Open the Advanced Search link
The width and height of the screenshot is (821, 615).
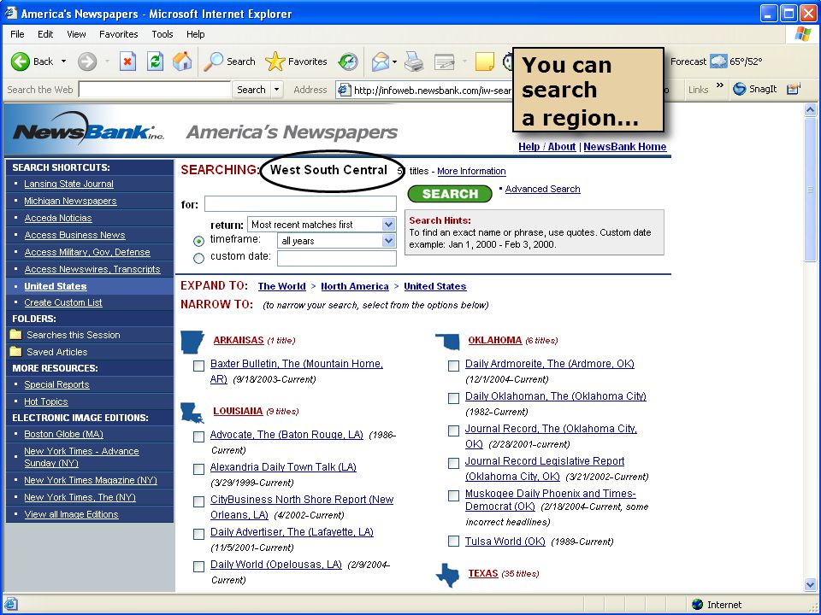542,189
